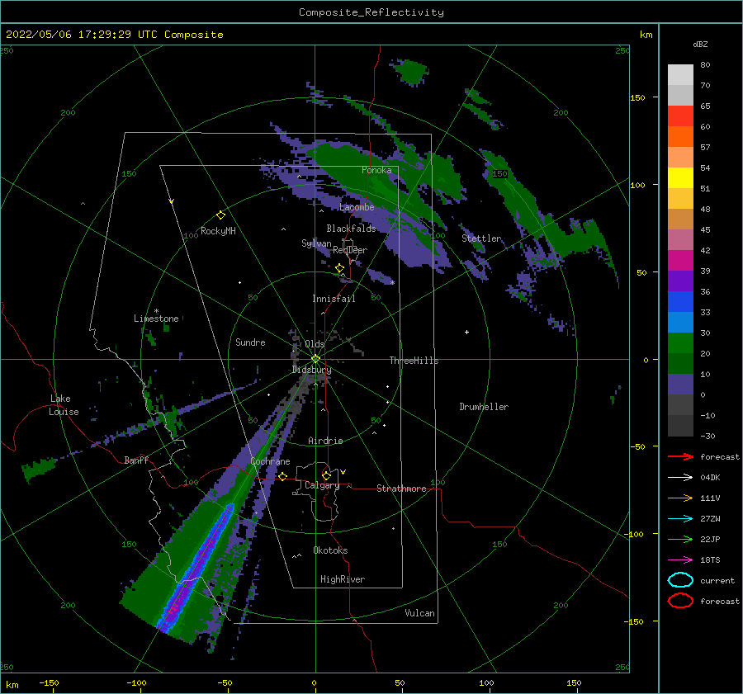743x694 pixels.
Task: Click the Sundre town label
Action: click(x=250, y=342)
